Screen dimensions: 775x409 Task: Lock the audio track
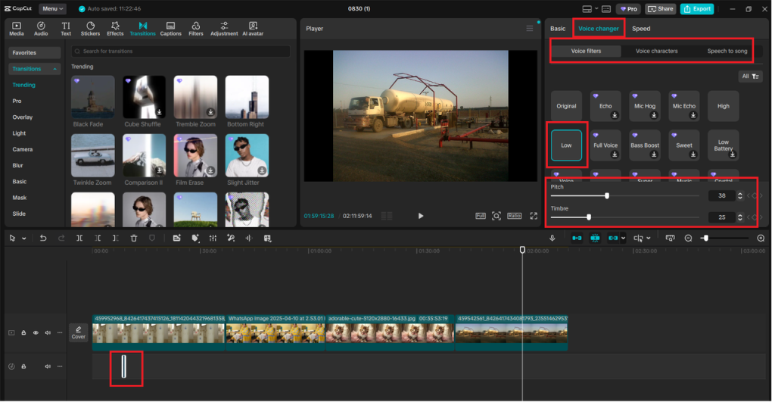(23, 367)
